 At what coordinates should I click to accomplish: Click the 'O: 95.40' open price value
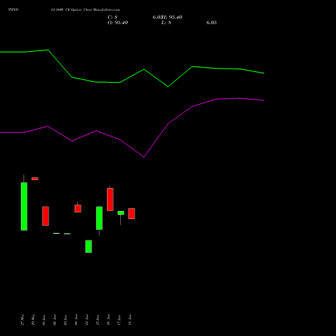tap(118, 23)
